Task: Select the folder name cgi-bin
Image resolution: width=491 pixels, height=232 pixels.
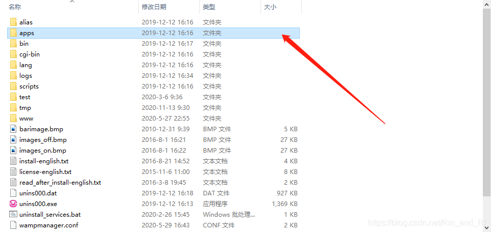Action: (30, 54)
